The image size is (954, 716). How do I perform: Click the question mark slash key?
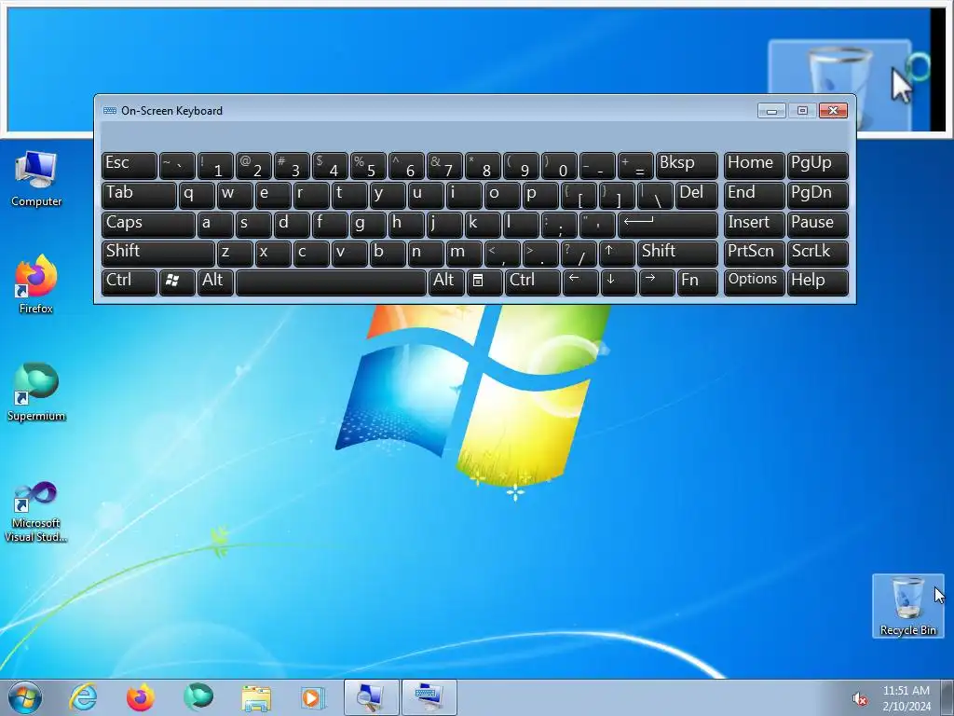point(579,254)
